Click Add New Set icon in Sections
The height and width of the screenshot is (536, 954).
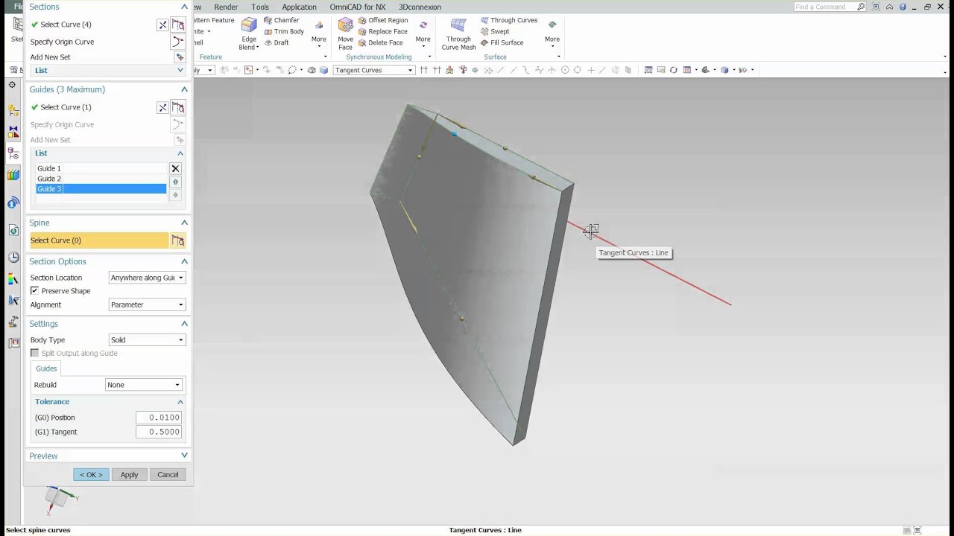[179, 57]
